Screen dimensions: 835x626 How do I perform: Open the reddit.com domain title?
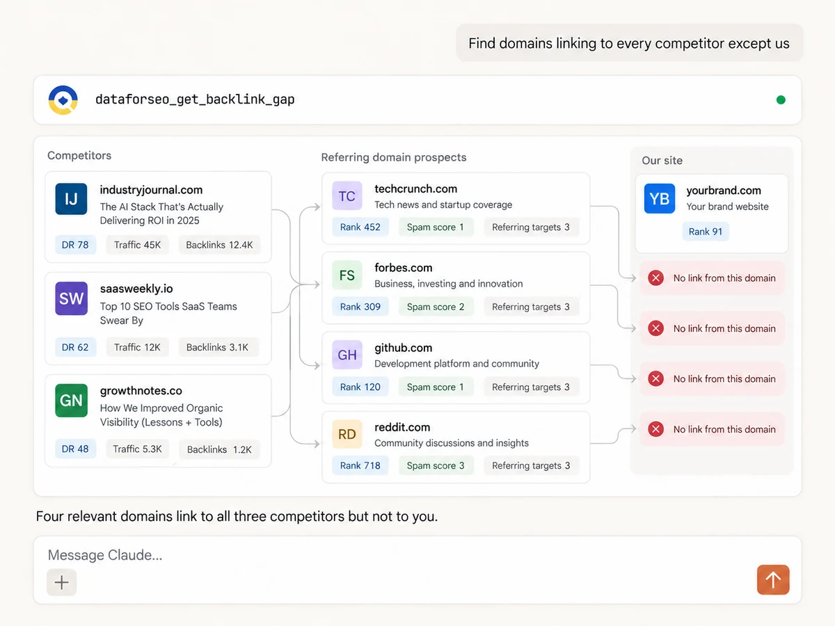click(x=402, y=427)
